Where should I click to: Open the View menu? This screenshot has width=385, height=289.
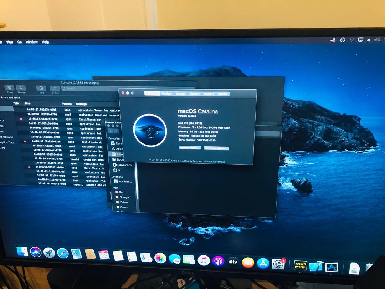click(10, 42)
